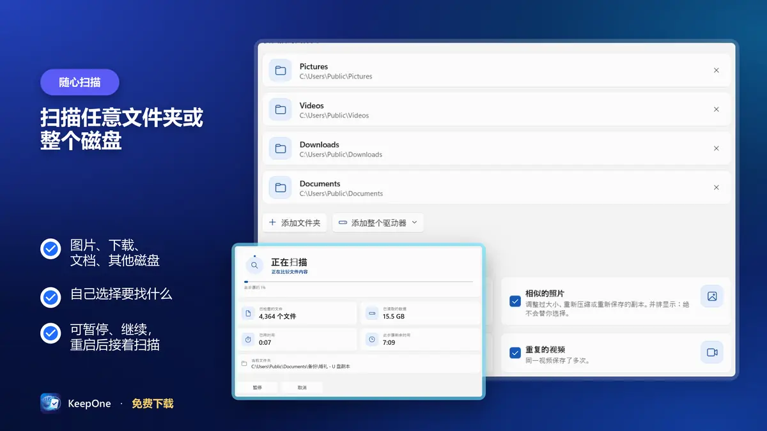Viewport: 767px width, 431px height.
Task: Click the 添加文件夹 button
Action: pyautogui.click(x=295, y=223)
